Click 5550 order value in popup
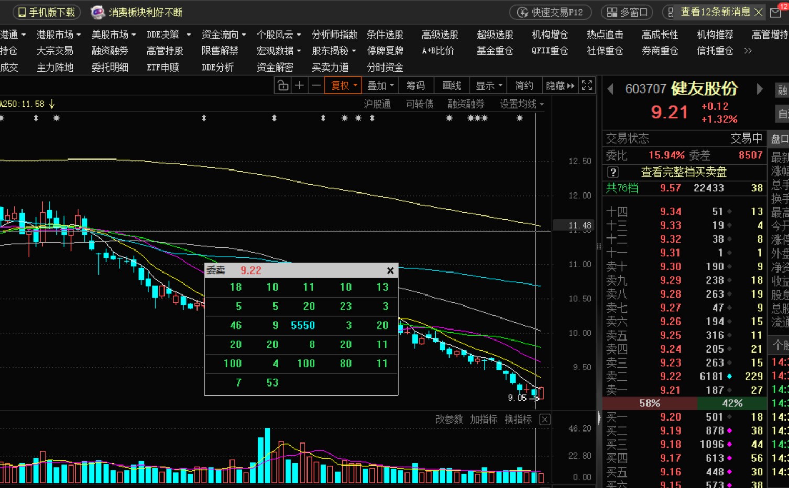This screenshot has height=488, width=789. click(303, 325)
